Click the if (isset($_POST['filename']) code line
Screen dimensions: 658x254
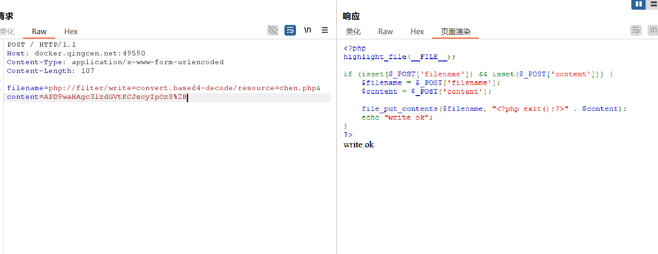coord(478,74)
